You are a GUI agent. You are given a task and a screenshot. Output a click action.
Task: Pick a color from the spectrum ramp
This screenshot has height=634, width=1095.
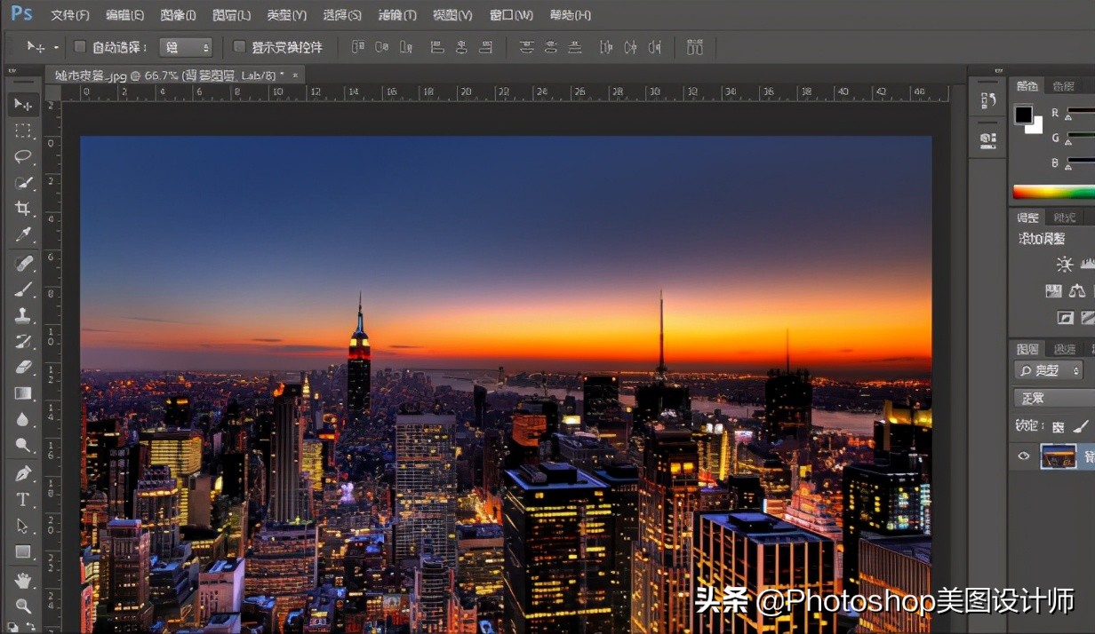coord(1058,192)
